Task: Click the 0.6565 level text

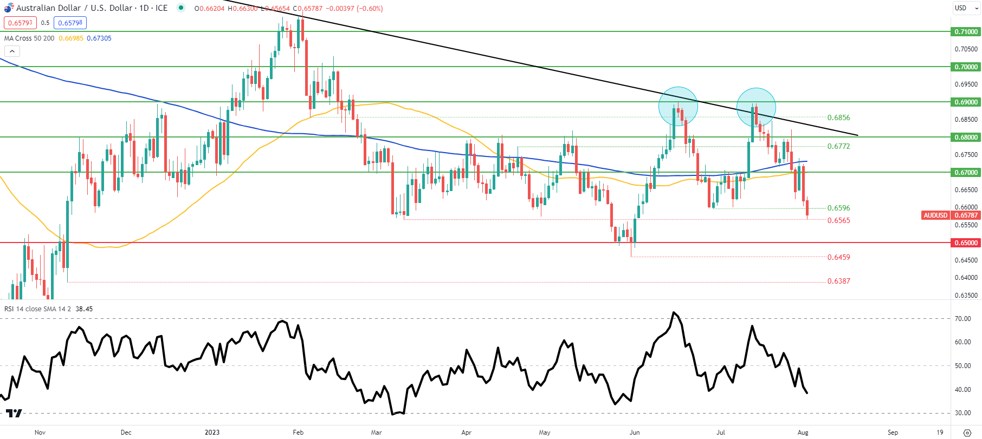Action: pos(838,220)
